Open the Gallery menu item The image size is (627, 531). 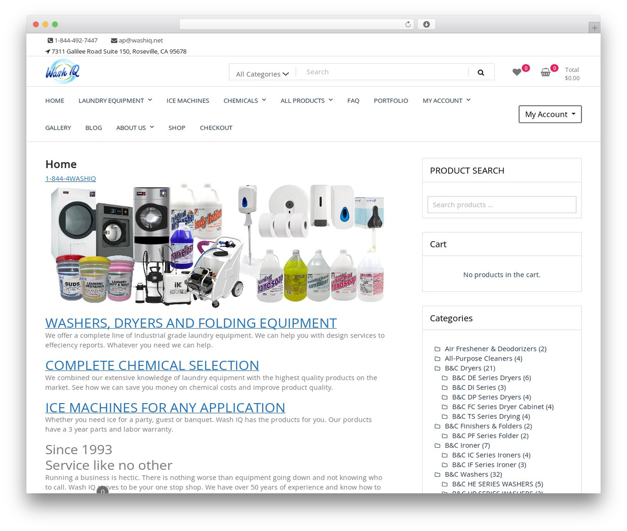58,128
